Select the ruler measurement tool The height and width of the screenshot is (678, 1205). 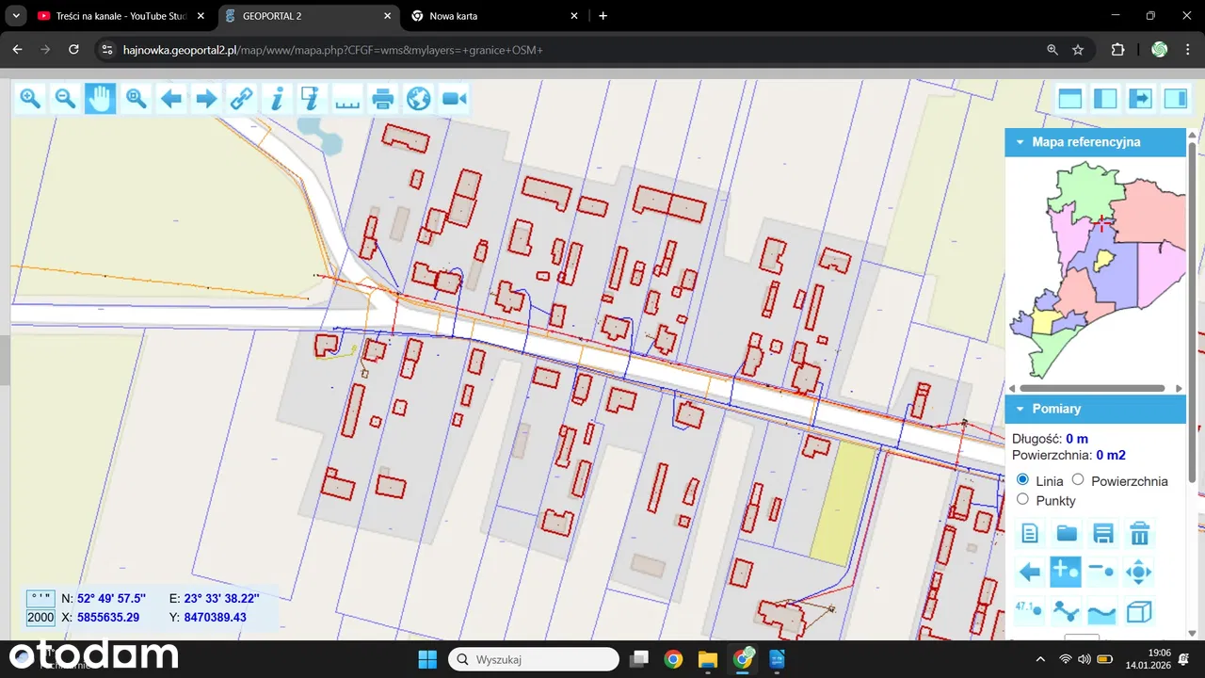point(347,99)
